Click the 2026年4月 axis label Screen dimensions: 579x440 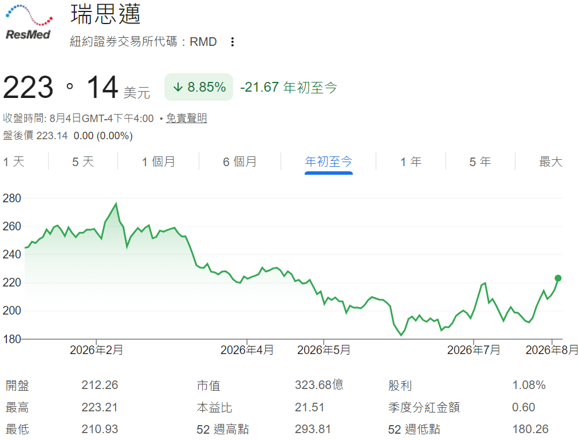[x=247, y=350]
